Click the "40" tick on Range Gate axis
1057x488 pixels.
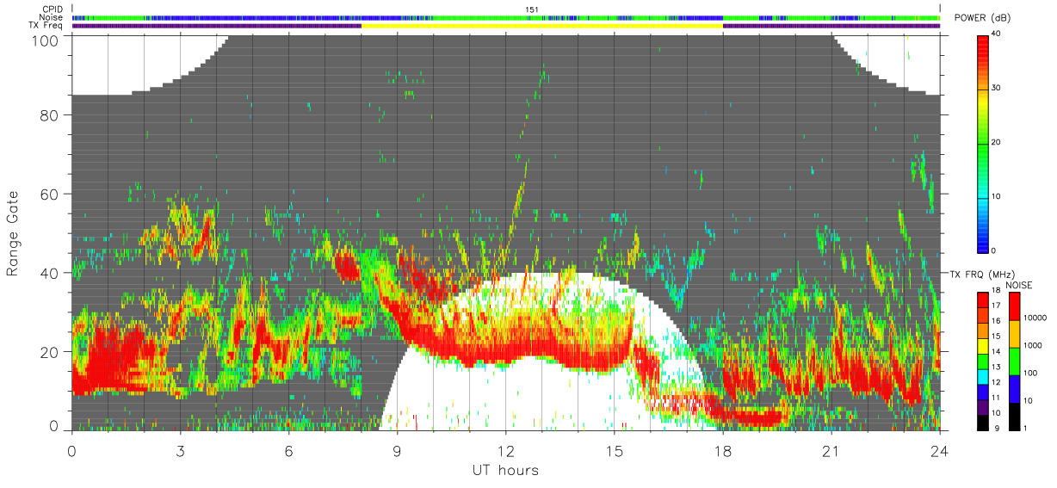[x=48, y=273]
